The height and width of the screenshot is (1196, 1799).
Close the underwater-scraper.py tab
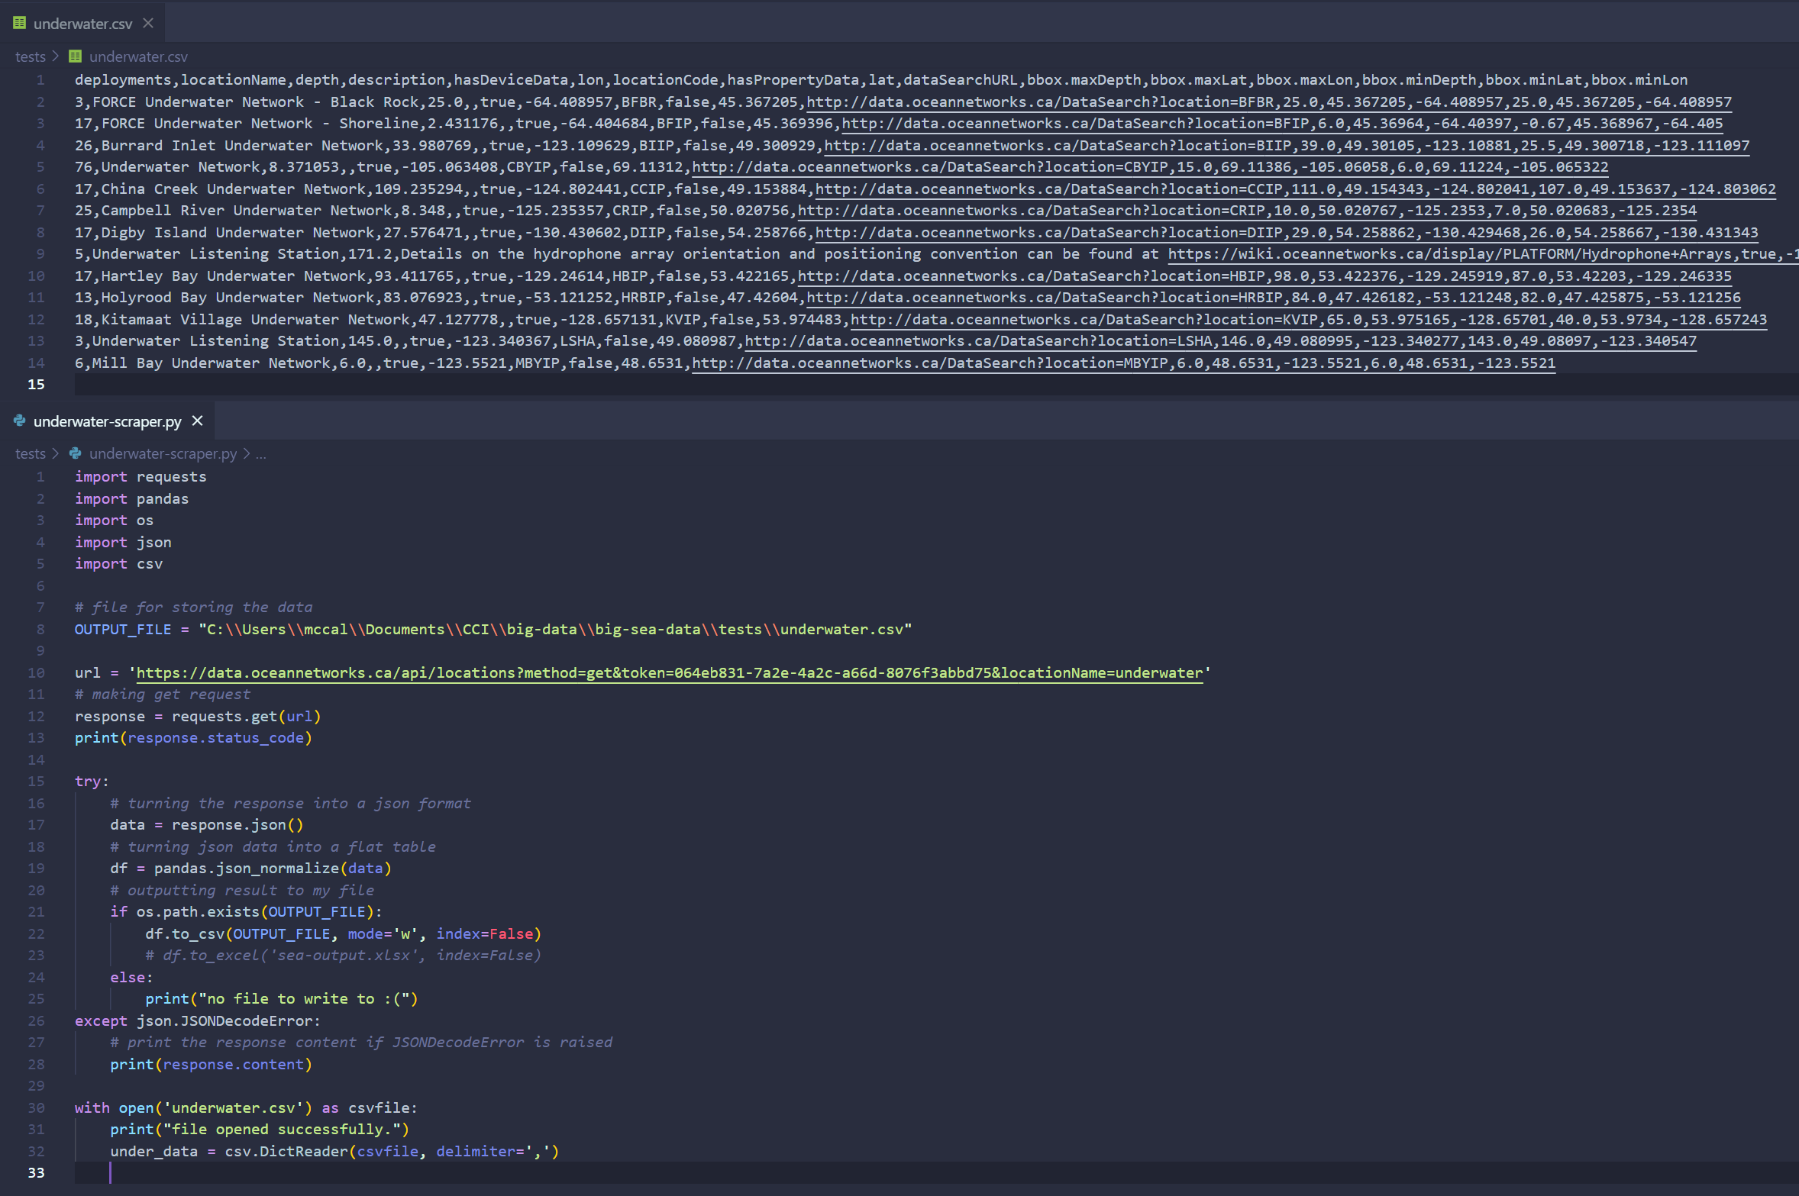point(198,421)
